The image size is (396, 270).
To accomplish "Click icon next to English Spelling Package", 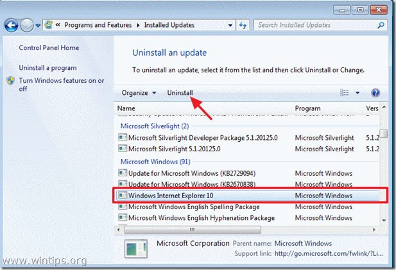I will [x=123, y=207].
